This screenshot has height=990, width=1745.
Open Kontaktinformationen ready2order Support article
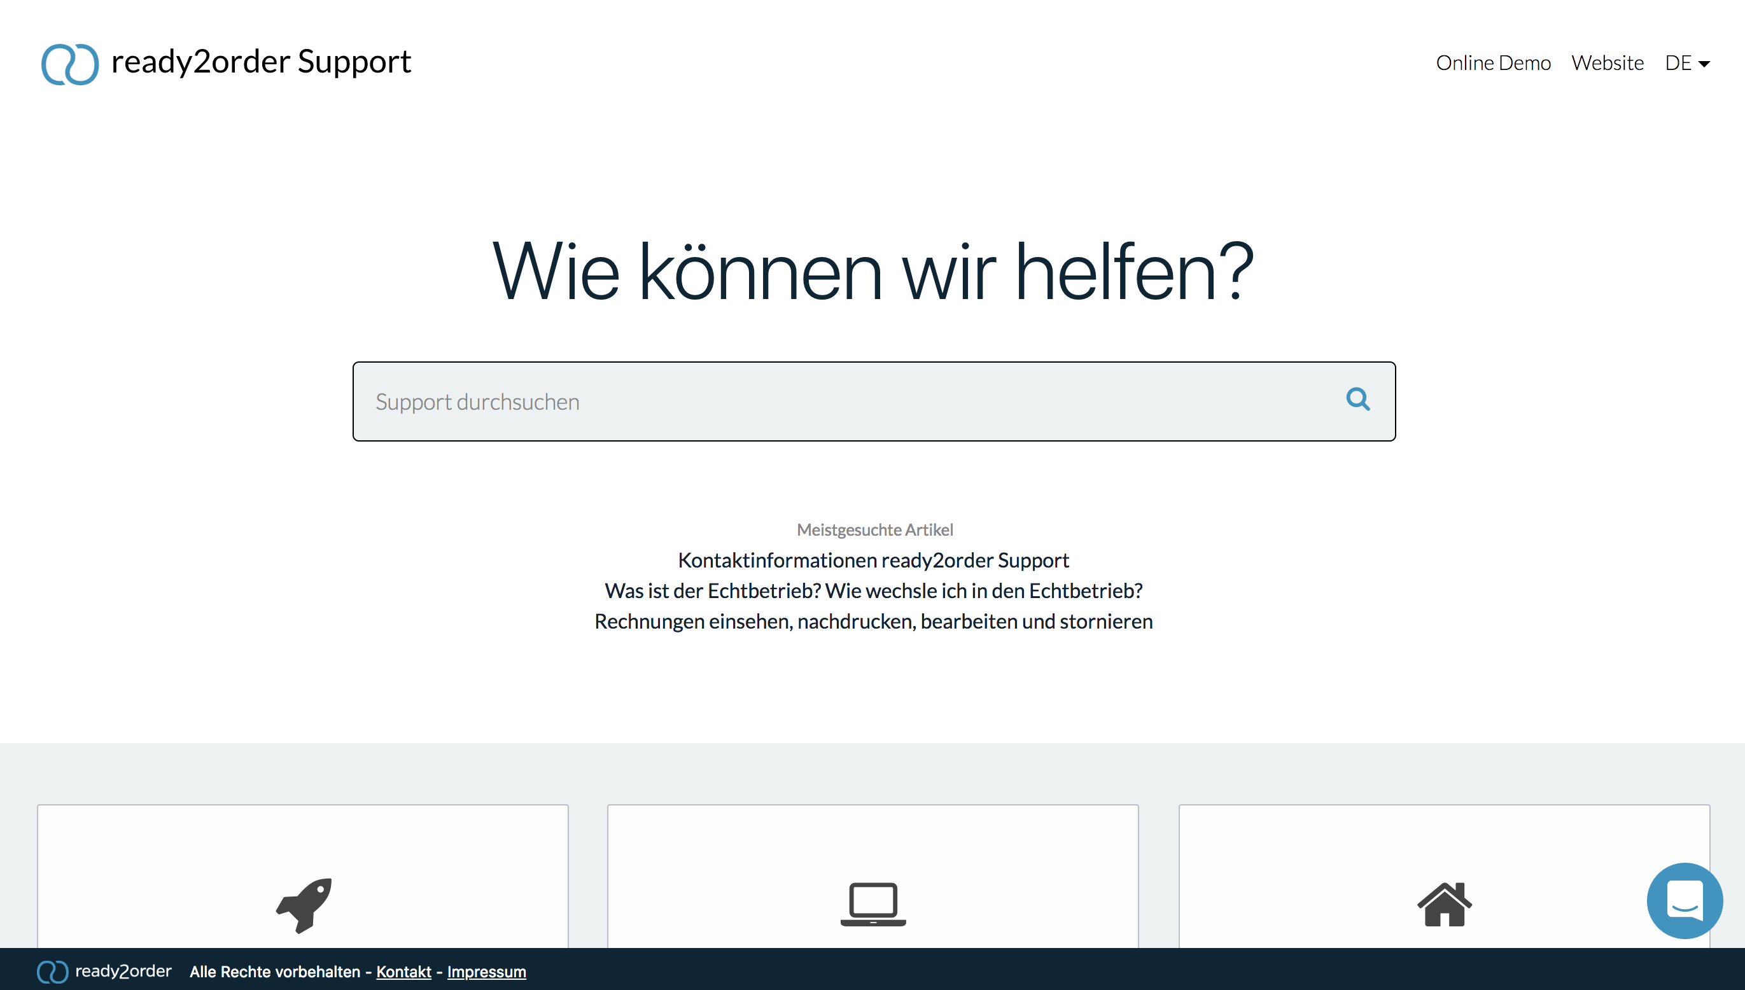click(x=873, y=561)
